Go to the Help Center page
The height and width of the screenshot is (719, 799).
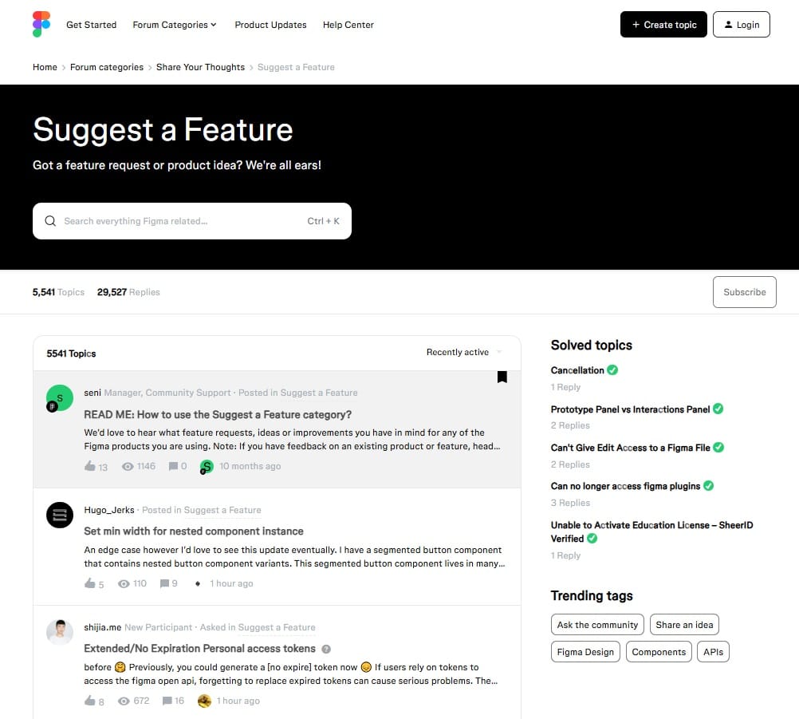[x=348, y=25]
